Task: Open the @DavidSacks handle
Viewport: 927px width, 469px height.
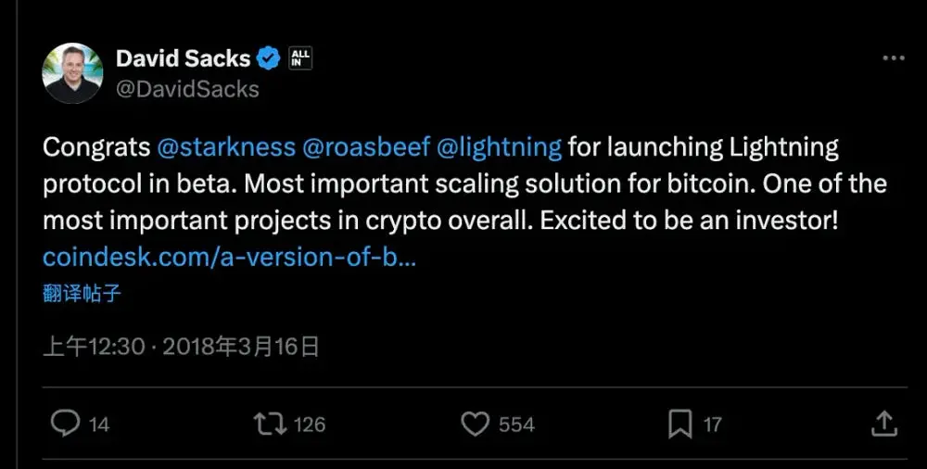Action: point(187,89)
